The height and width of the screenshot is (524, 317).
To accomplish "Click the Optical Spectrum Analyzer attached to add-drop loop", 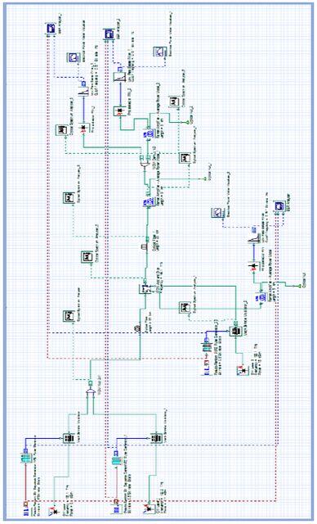I will click(184, 307).
